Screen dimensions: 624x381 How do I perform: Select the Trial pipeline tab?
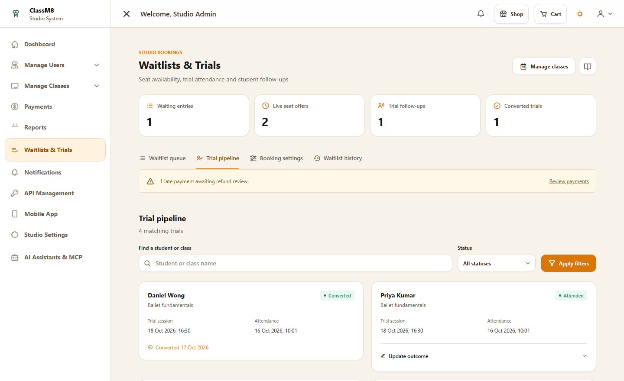pyautogui.click(x=218, y=158)
